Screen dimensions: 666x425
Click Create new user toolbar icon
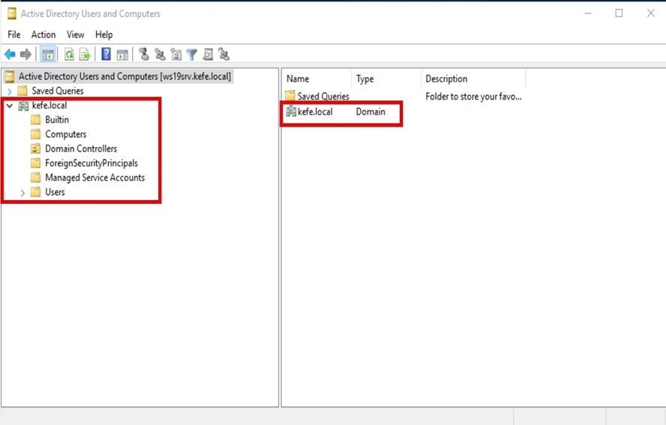coord(144,55)
